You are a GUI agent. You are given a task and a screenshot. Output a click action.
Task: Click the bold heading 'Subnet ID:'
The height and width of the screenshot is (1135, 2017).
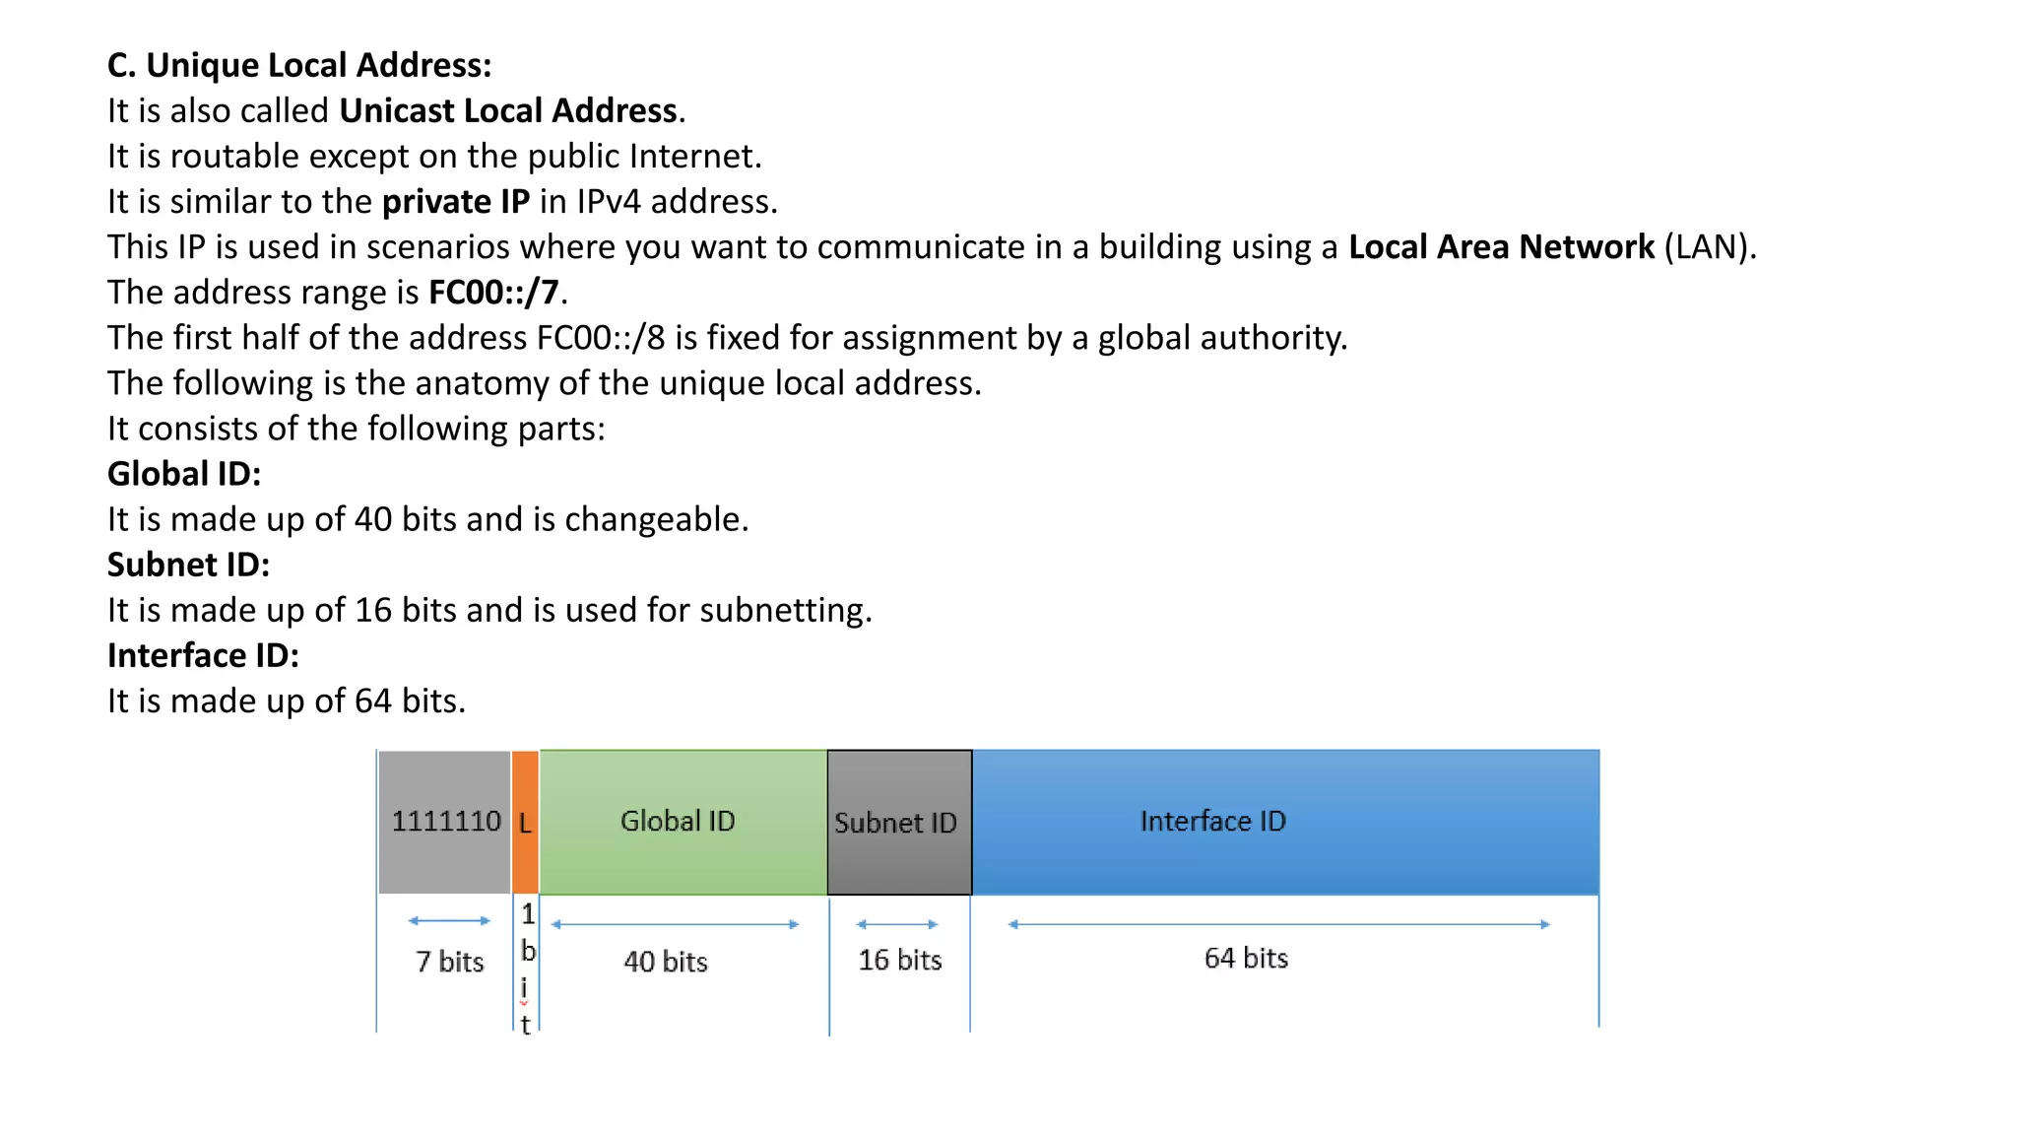coord(188,565)
